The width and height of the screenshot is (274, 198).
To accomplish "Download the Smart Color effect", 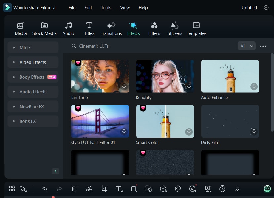I will [189, 132].
